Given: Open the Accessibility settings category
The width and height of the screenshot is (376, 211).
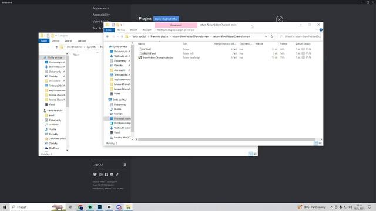Looking at the screenshot, I should [x=101, y=15].
